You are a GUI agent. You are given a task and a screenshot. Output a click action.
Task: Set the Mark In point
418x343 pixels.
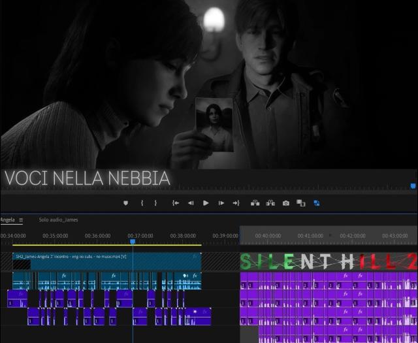pyautogui.click(x=142, y=203)
